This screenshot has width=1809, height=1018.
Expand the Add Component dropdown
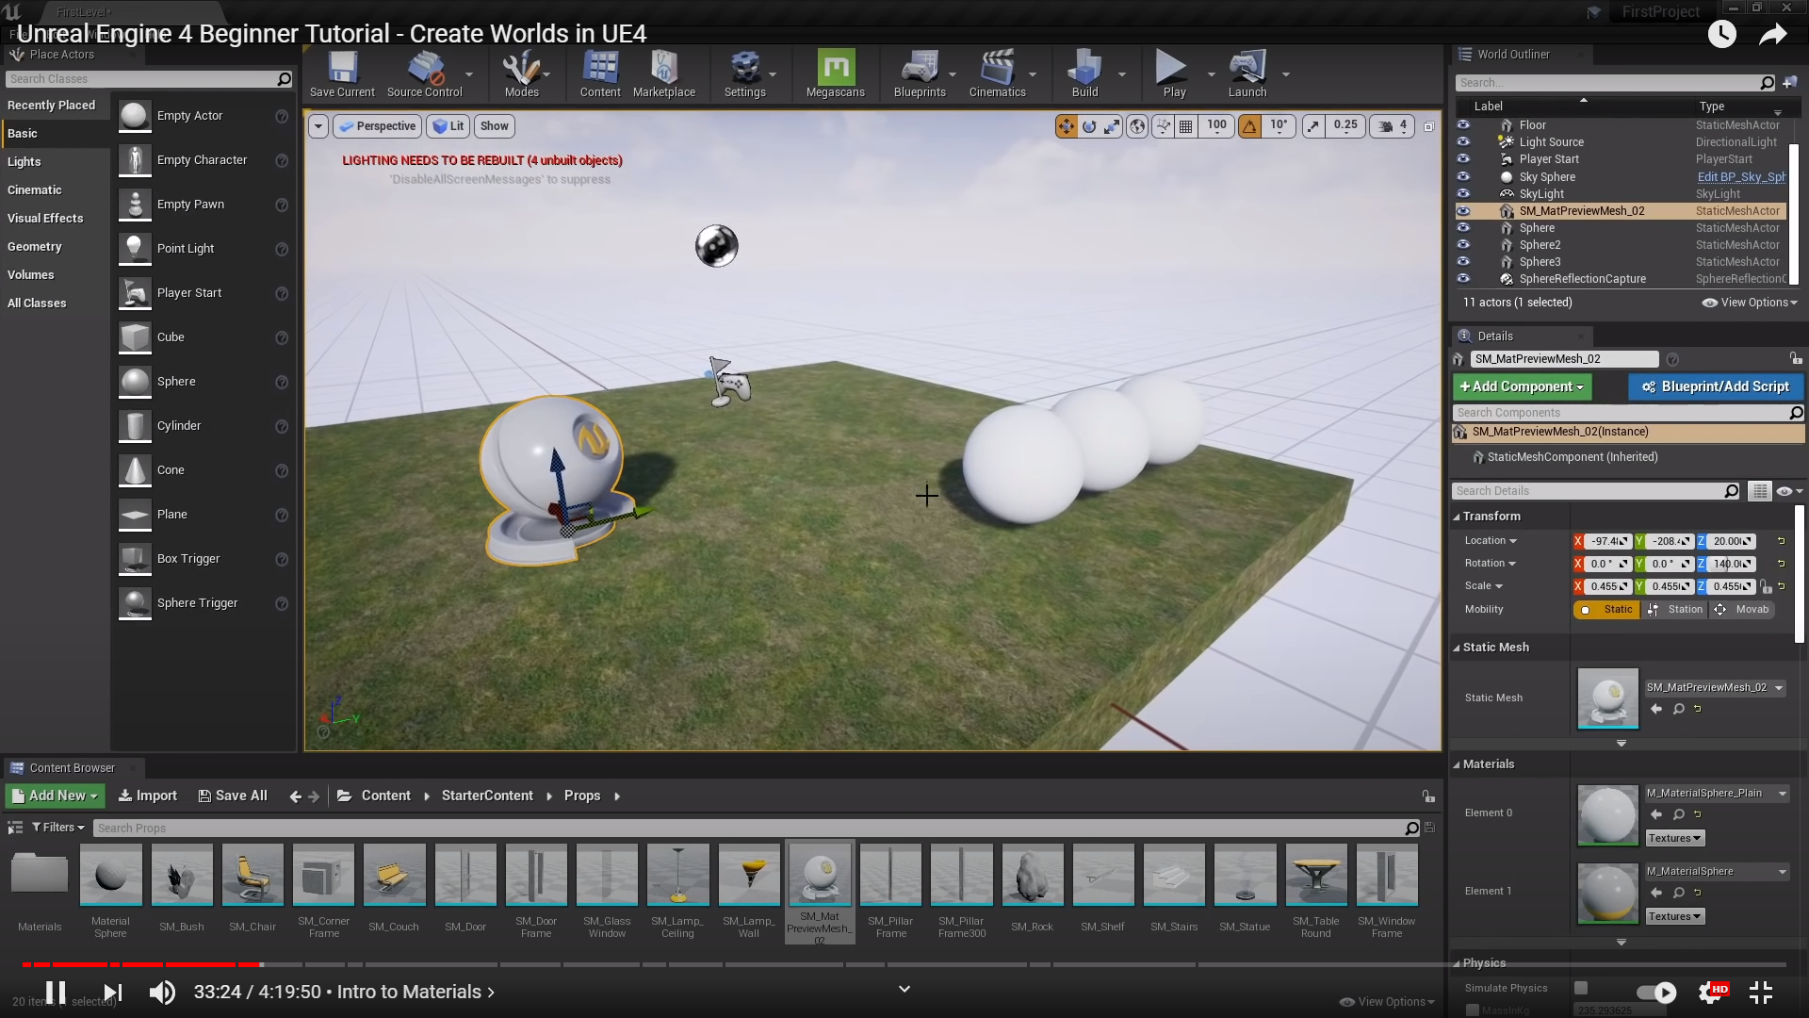[1522, 386]
